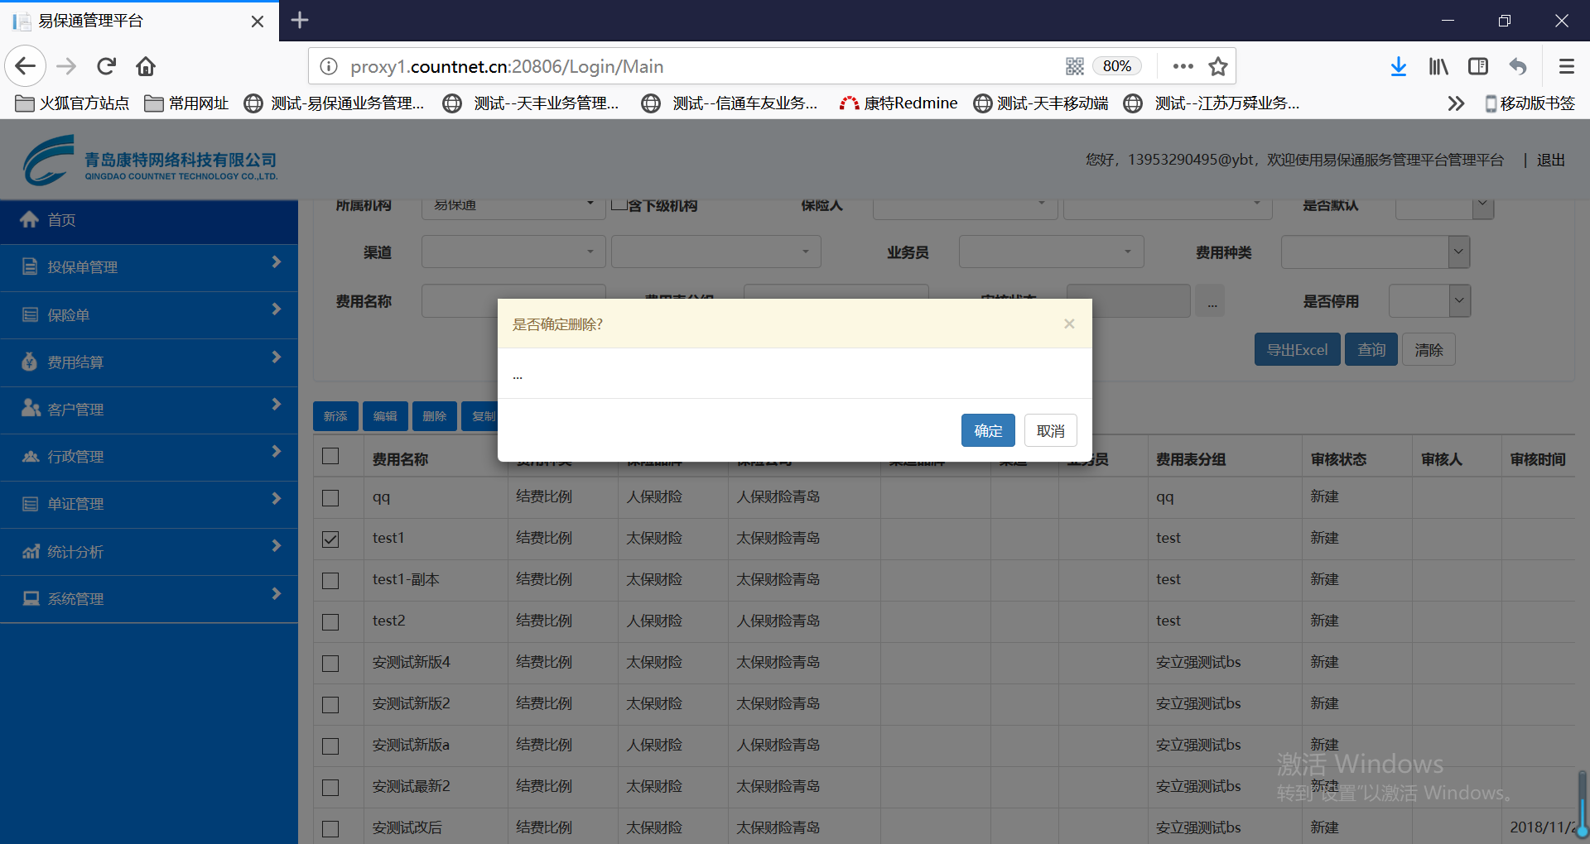
Task: Click the 80% zoom level indicator
Action: (1116, 66)
